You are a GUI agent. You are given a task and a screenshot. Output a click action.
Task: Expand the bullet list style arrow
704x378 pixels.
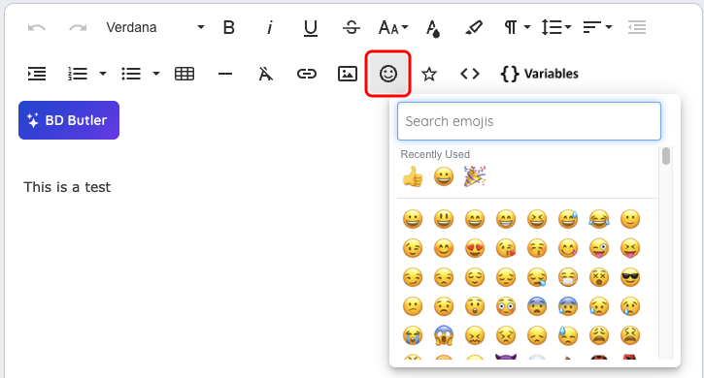point(156,74)
